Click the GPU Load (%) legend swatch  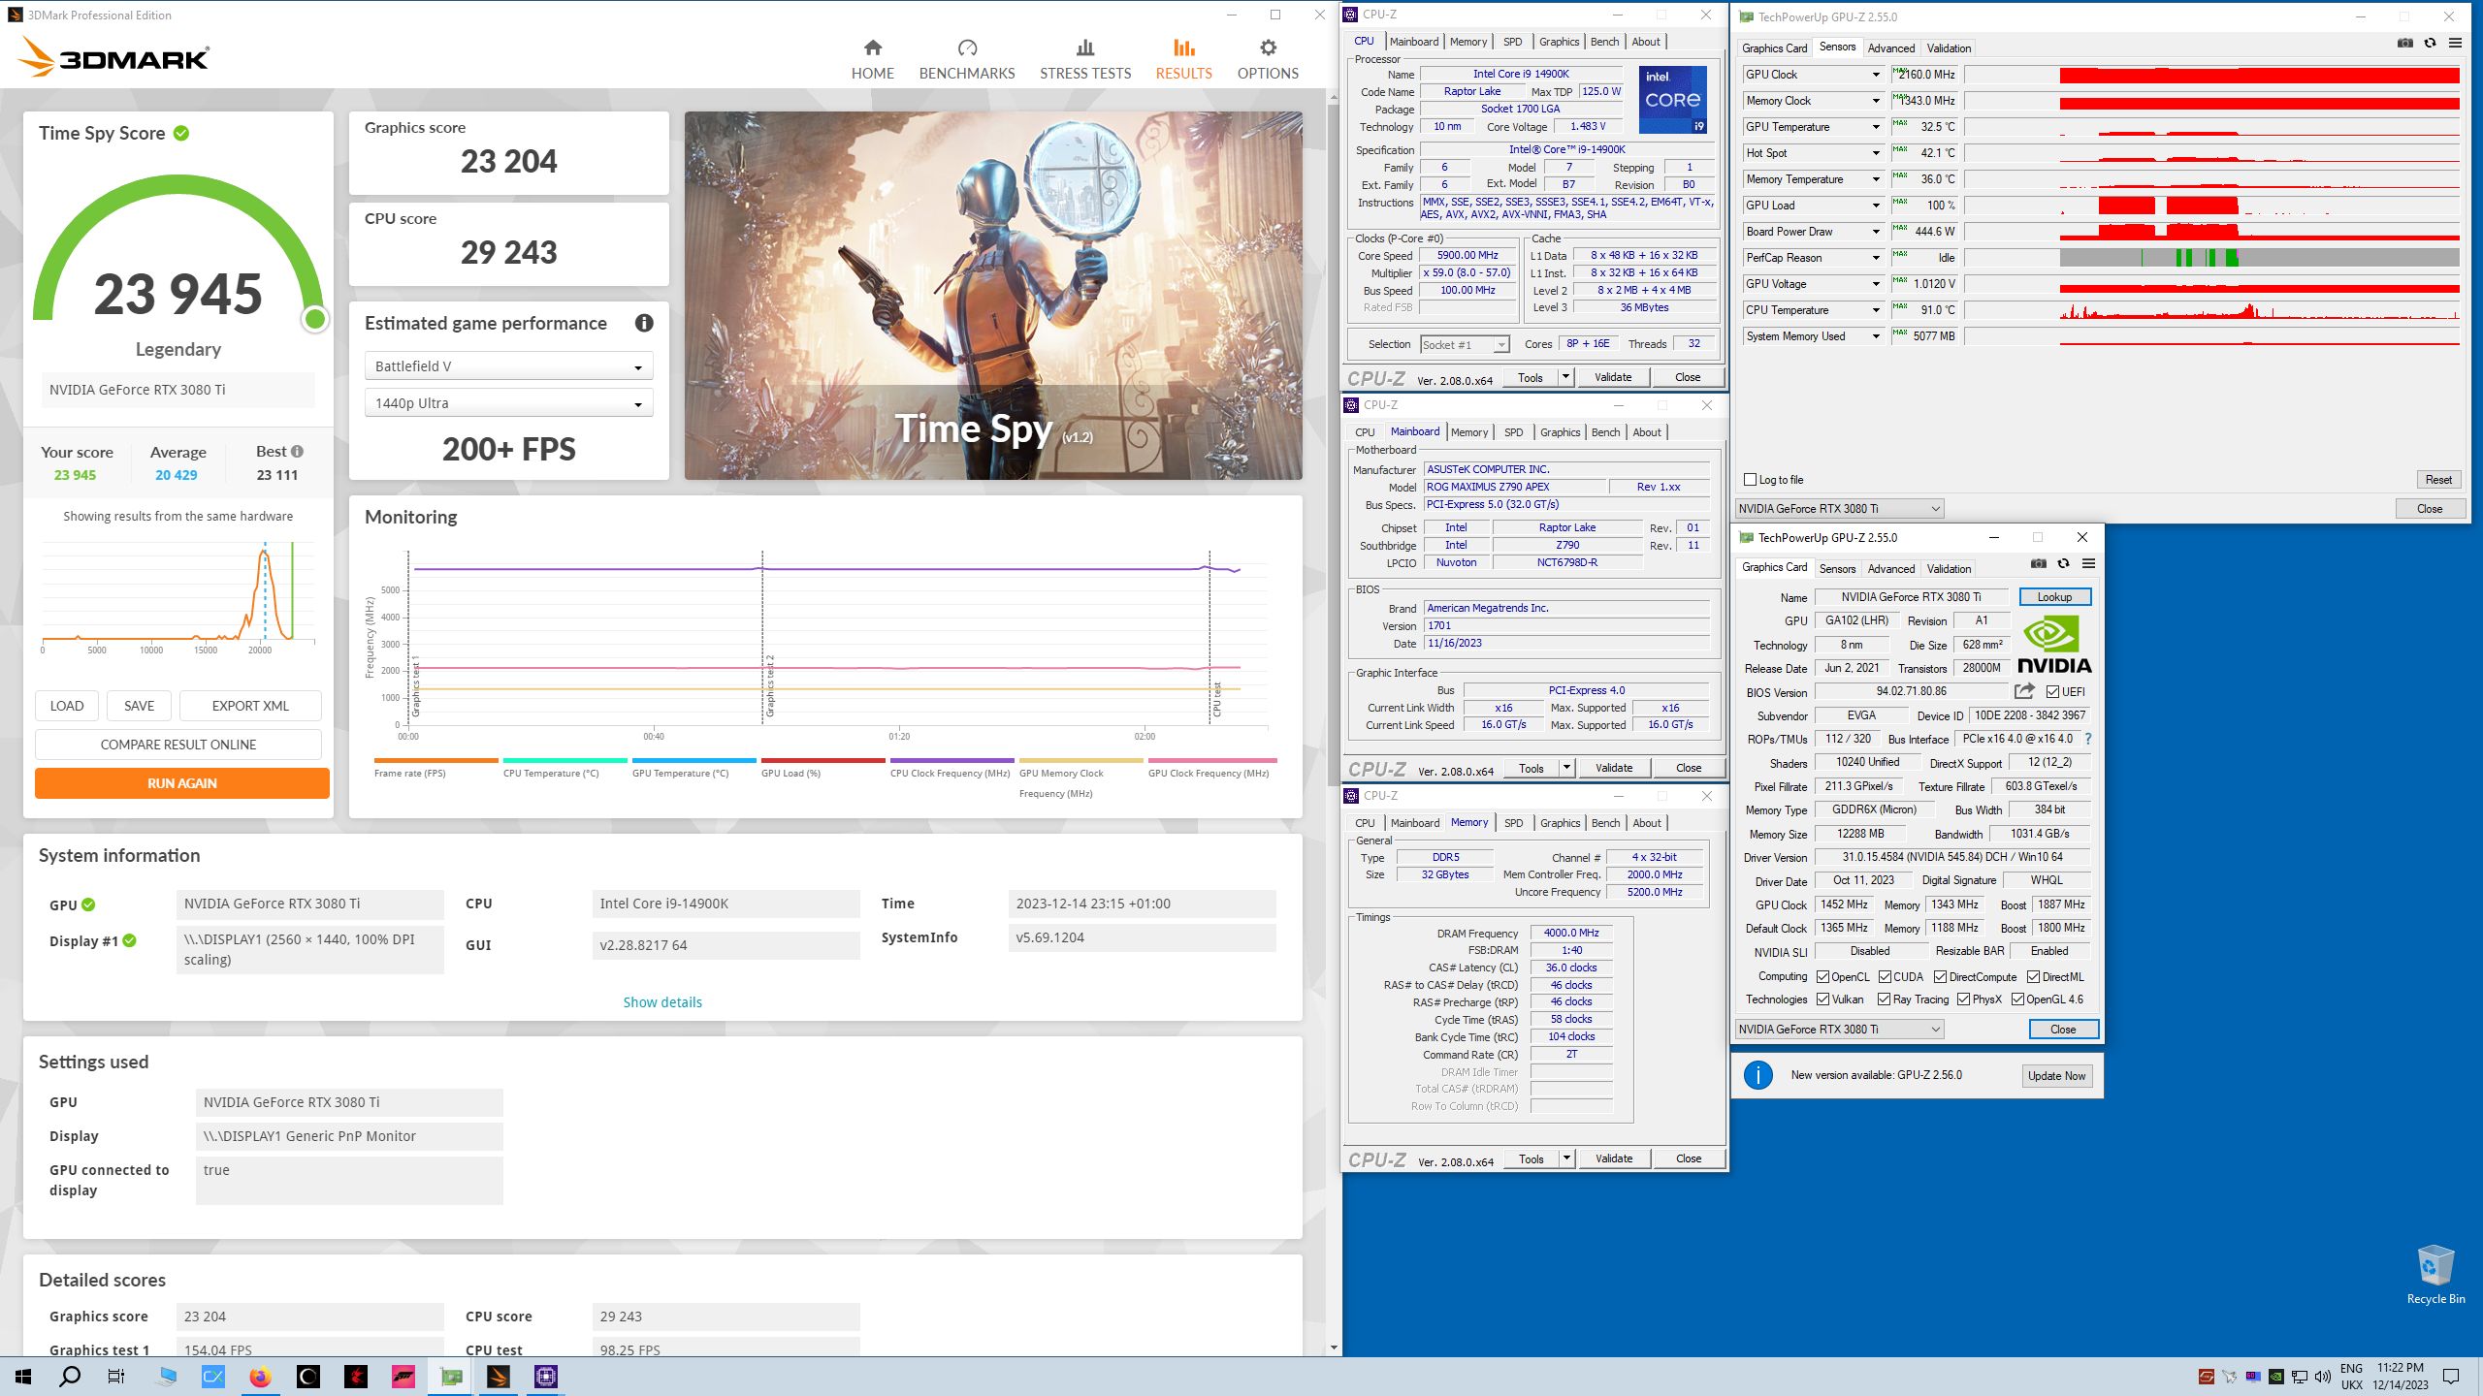[822, 761]
